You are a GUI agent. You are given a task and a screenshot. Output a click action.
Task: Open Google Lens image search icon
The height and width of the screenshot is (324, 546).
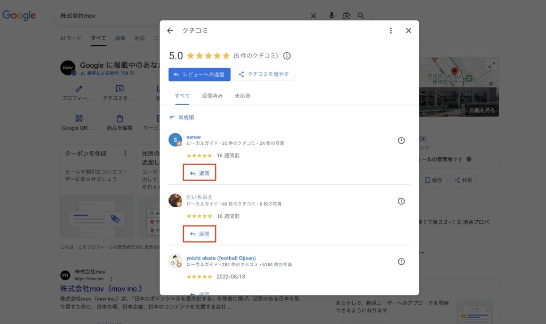pos(347,16)
